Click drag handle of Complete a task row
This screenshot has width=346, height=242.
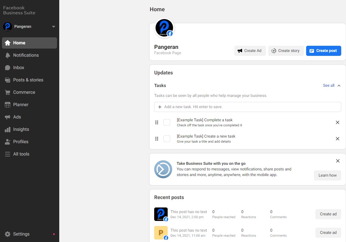click(157, 122)
